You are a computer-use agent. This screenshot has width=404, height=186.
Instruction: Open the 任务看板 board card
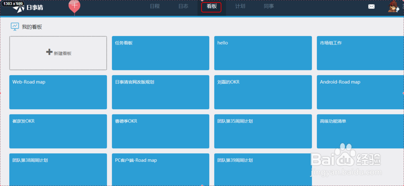point(160,53)
